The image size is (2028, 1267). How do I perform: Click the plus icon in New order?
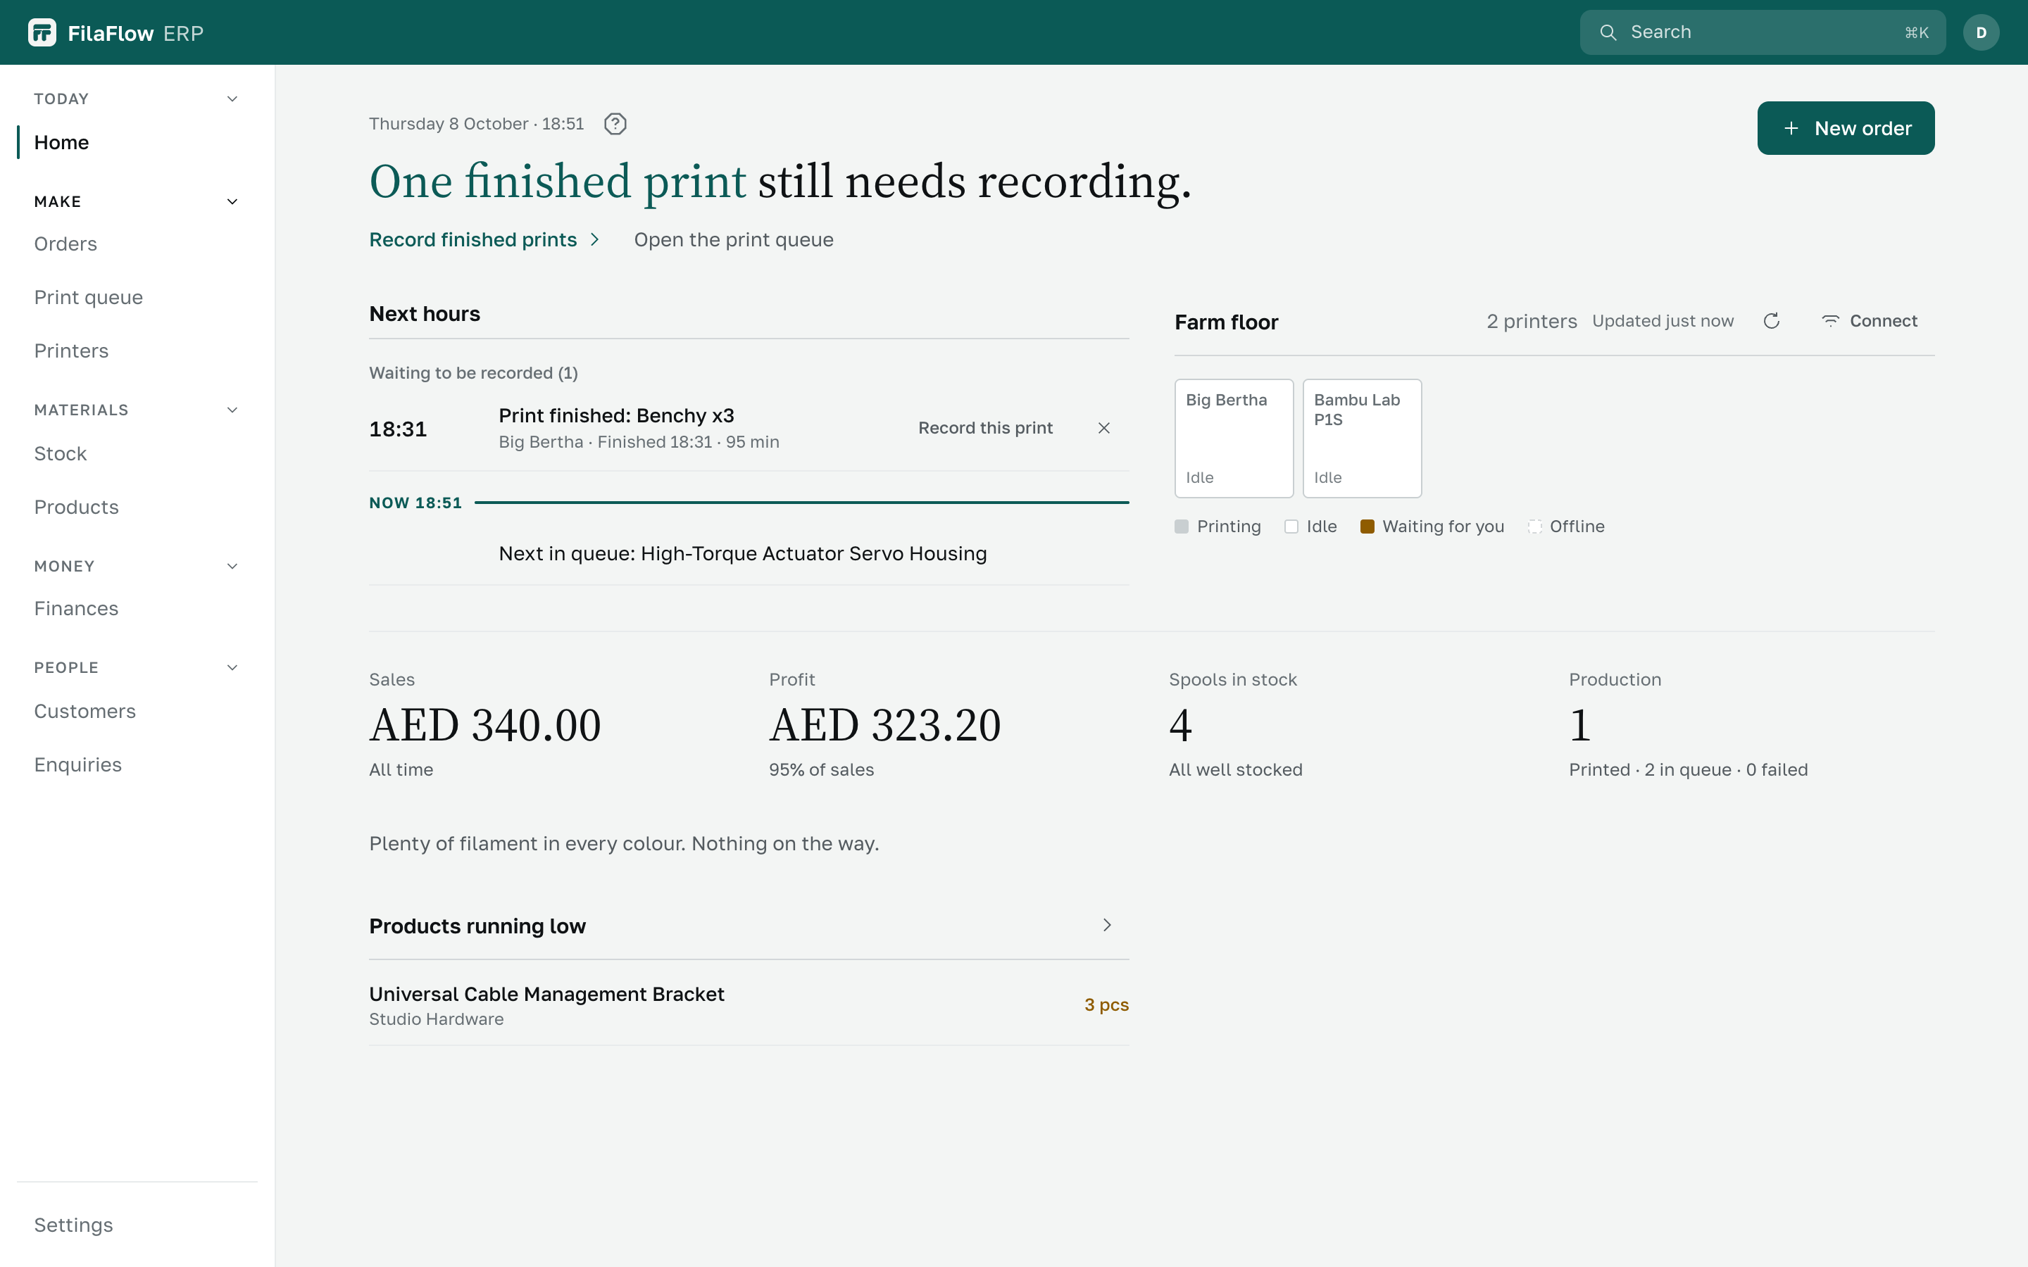(x=1791, y=128)
